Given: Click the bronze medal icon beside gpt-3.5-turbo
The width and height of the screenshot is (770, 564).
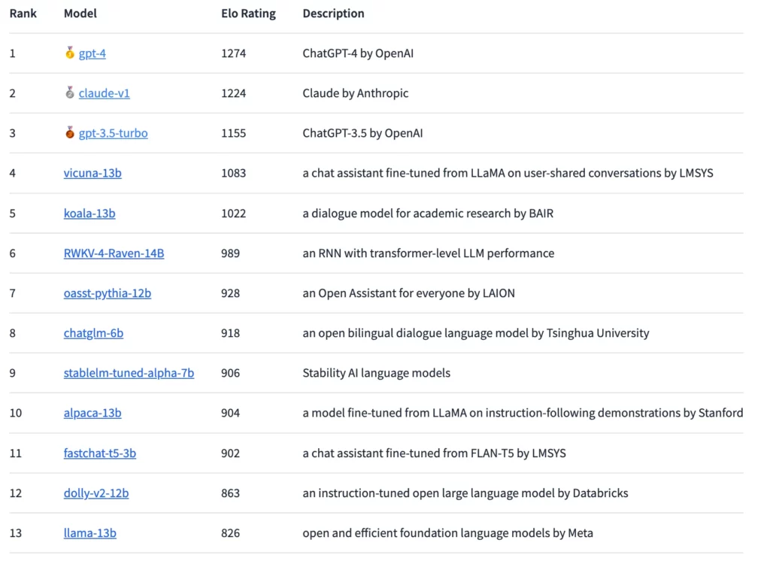Looking at the screenshot, I should [70, 133].
